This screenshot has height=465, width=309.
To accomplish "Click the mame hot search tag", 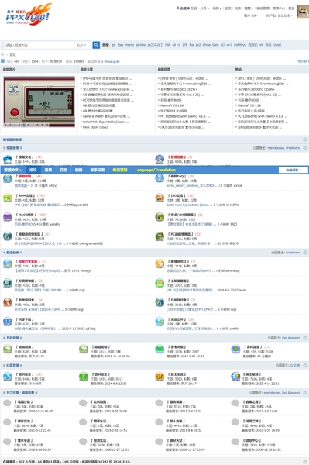I will coord(129,45).
